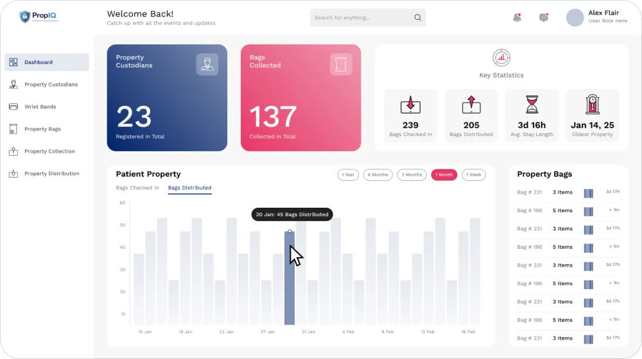
Task: Click bag icon on Bags Collected card
Action: click(x=341, y=64)
